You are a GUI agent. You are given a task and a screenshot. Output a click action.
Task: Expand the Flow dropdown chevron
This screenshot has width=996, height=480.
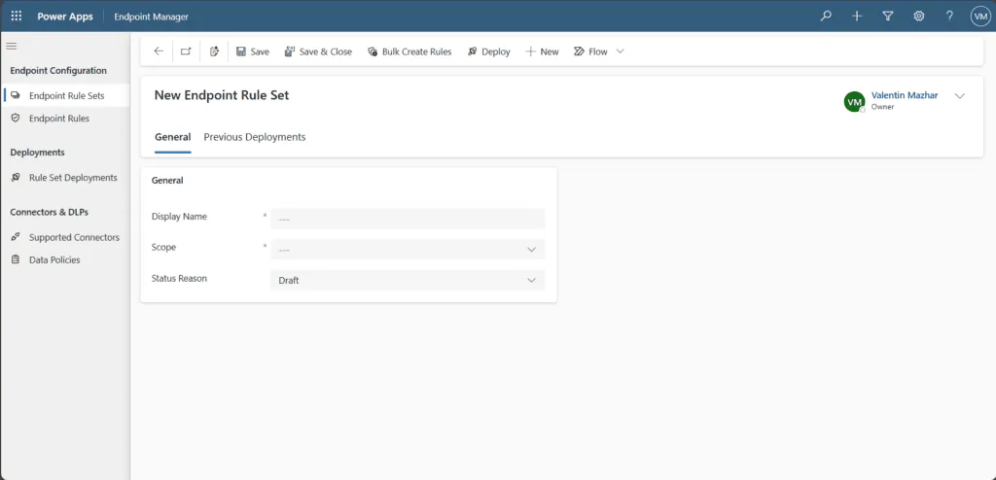click(x=621, y=51)
